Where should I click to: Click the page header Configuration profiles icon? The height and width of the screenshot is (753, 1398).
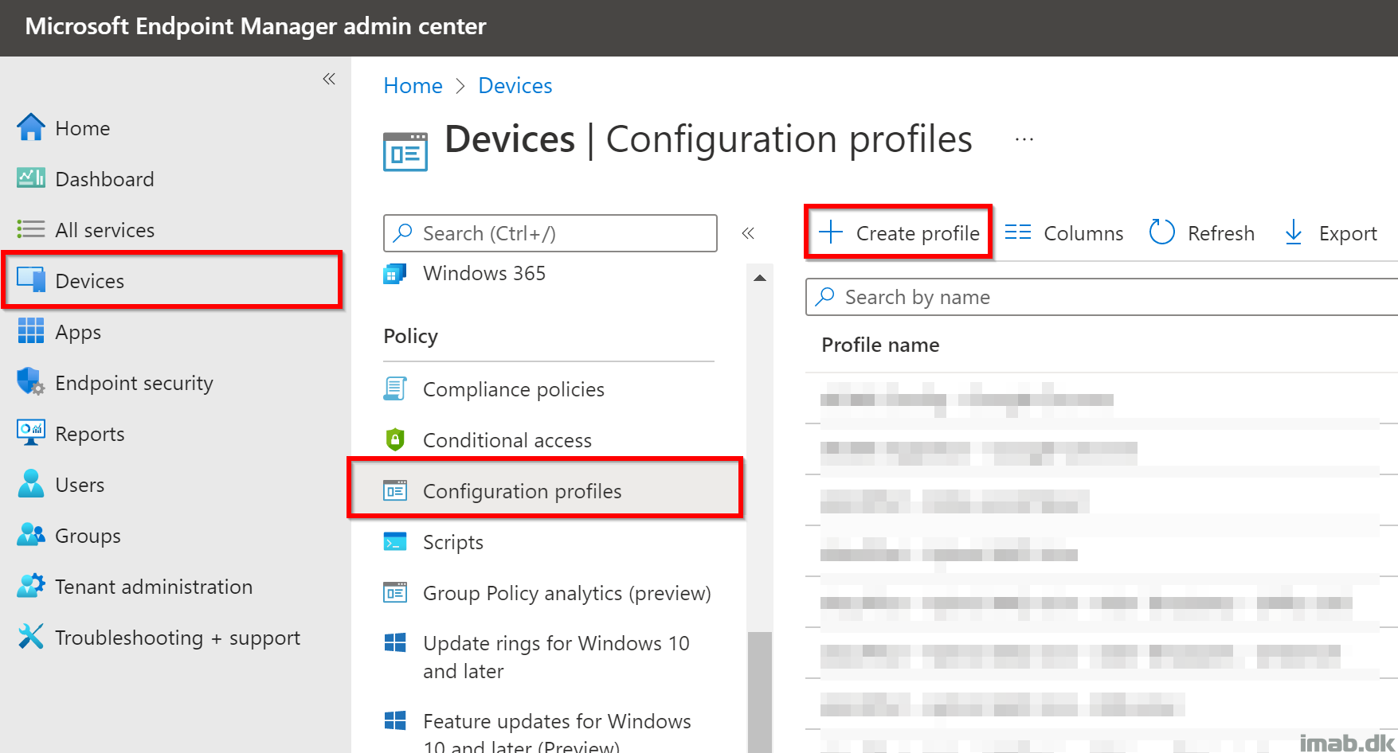405,151
